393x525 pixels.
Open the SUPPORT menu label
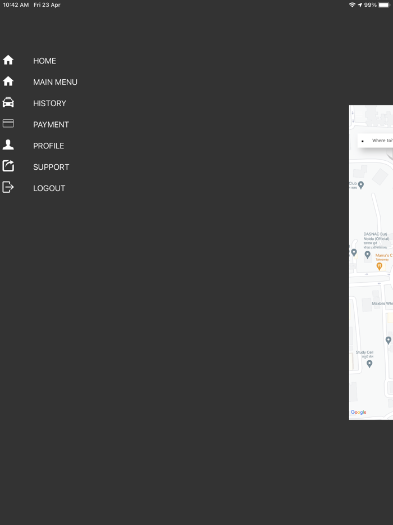tap(51, 167)
